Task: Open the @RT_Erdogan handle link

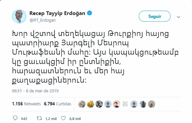Action: (43, 20)
